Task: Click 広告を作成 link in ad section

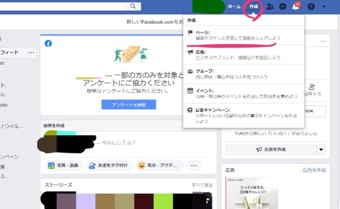Action: point(314,170)
